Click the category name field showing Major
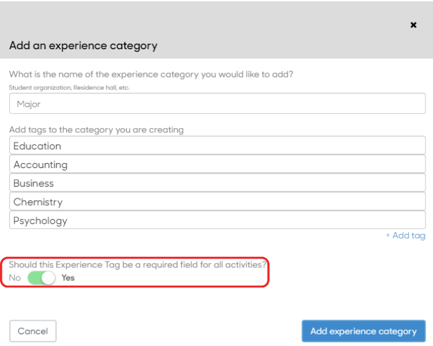Viewport: 433px width, 346px height. click(x=217, y=103)
